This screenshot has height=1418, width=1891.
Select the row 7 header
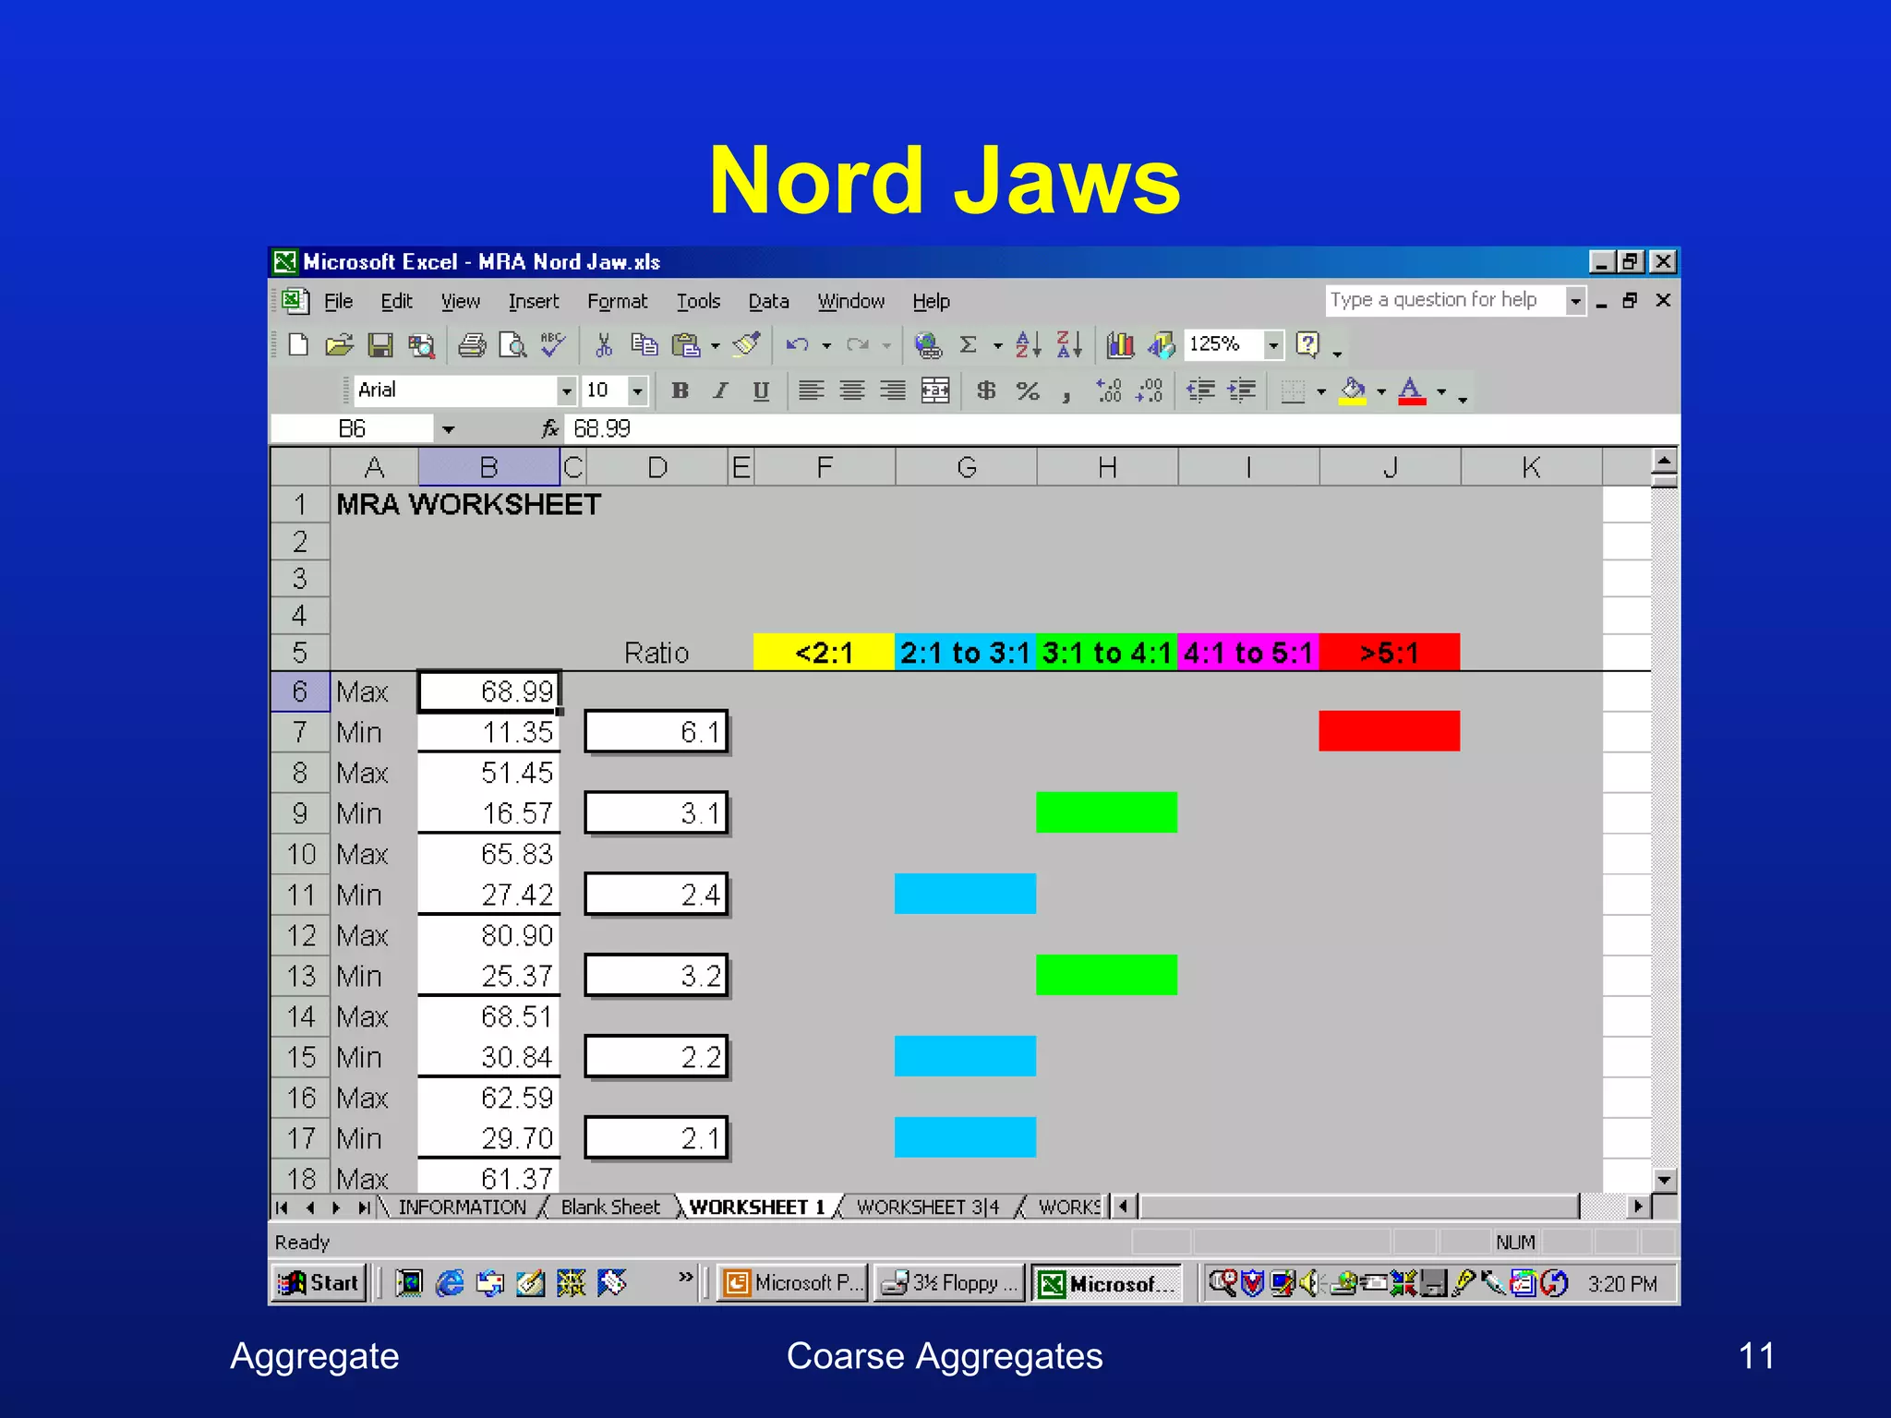point(300,732)
